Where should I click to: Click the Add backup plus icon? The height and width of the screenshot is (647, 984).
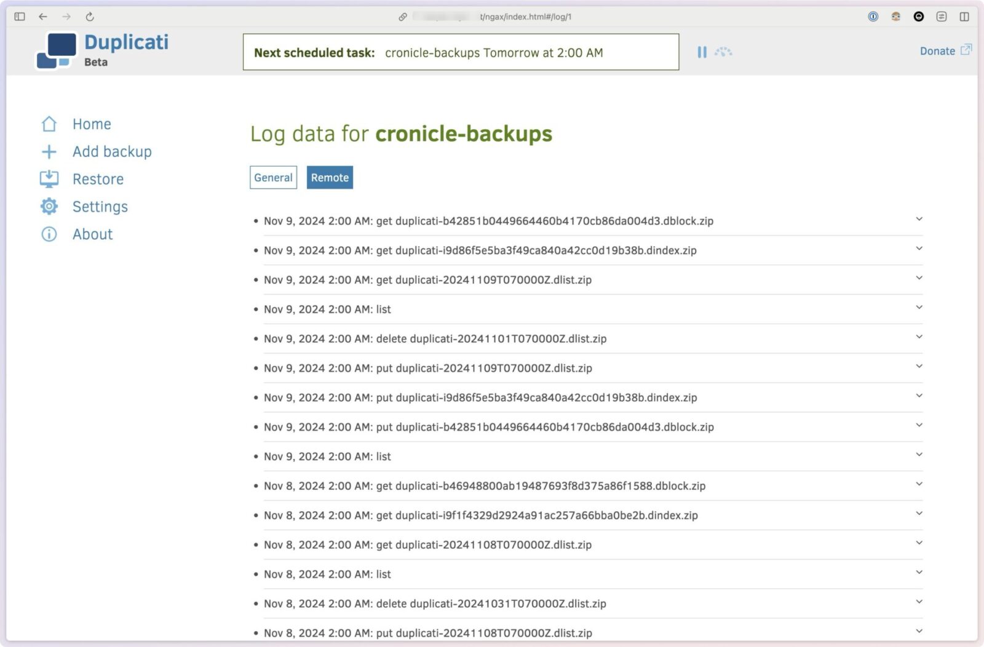(x=49, y=152)
